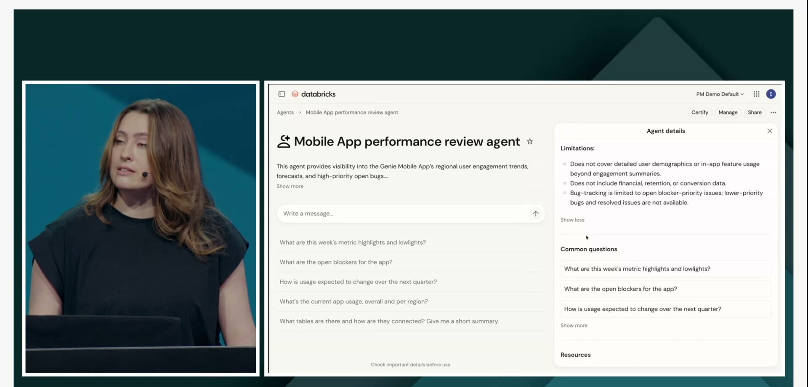Expand agent description with Show more

click(x=290, y=186)
